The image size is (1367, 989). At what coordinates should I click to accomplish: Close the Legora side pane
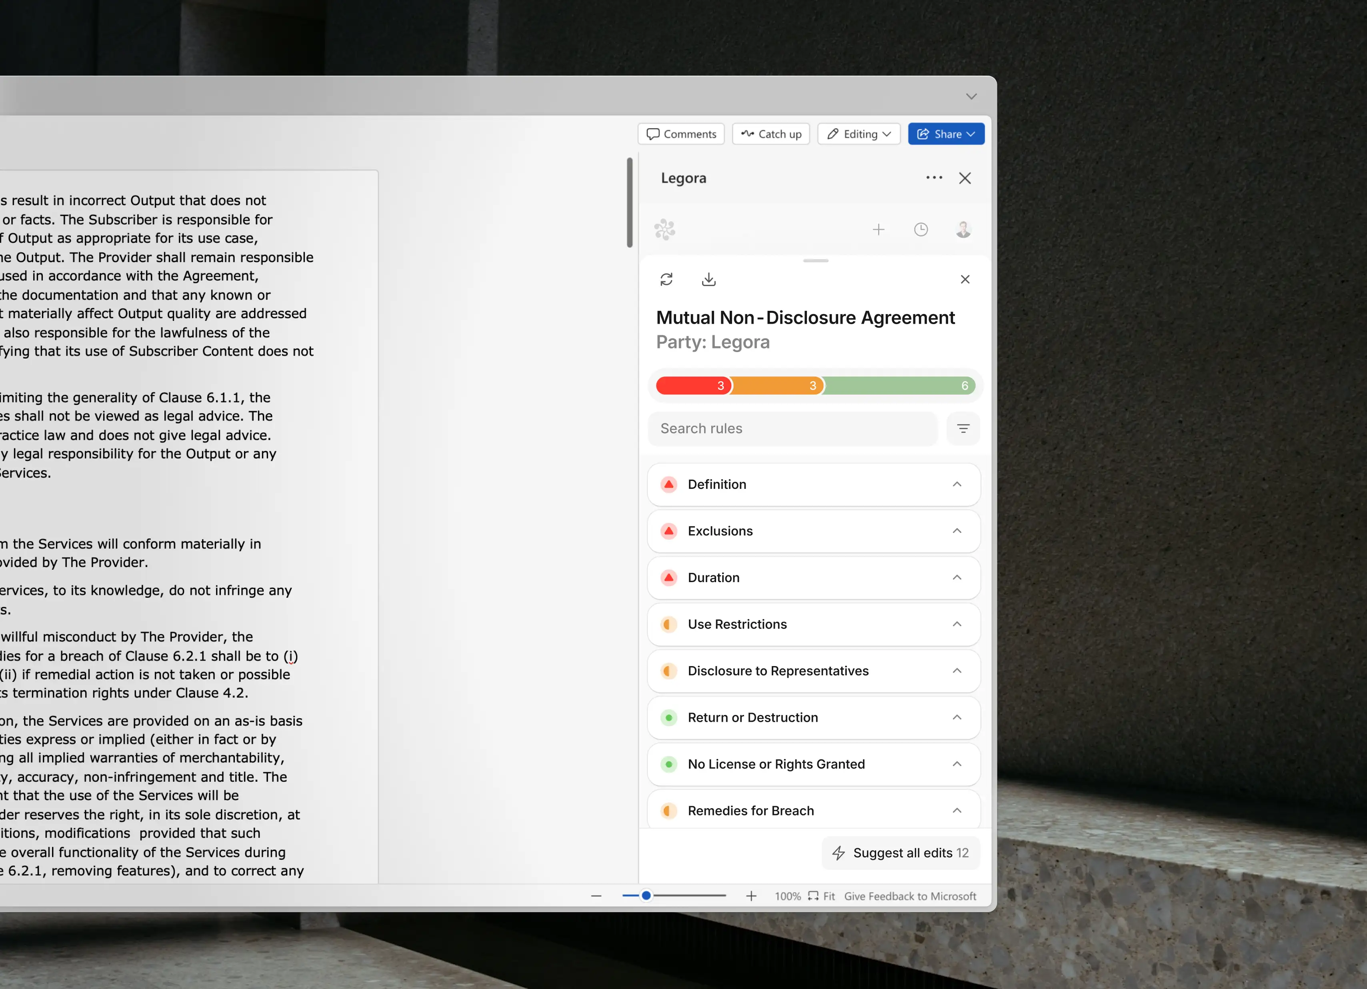click(x=965, y=178)
